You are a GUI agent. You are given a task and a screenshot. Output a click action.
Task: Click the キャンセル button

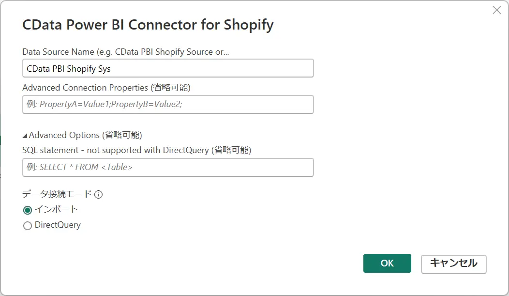453,264
